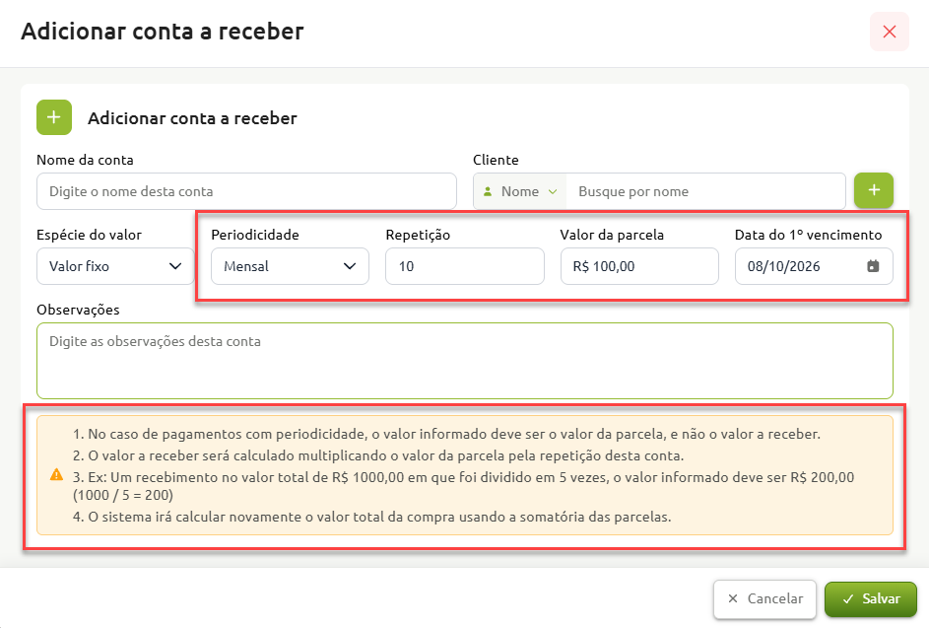Click the Observações text area
929x628 pixels.
pyautogui.click(x=465, y=361)
